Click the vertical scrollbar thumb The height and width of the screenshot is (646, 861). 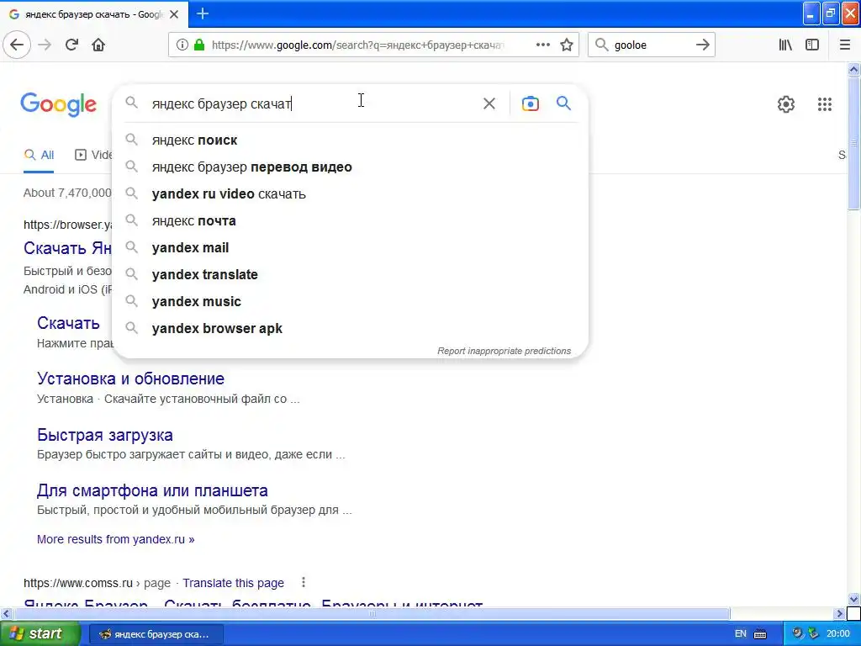click(x=854, y=143)
